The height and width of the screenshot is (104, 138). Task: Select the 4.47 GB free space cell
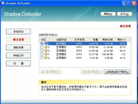pyautogui.click(x=109, y=44)
